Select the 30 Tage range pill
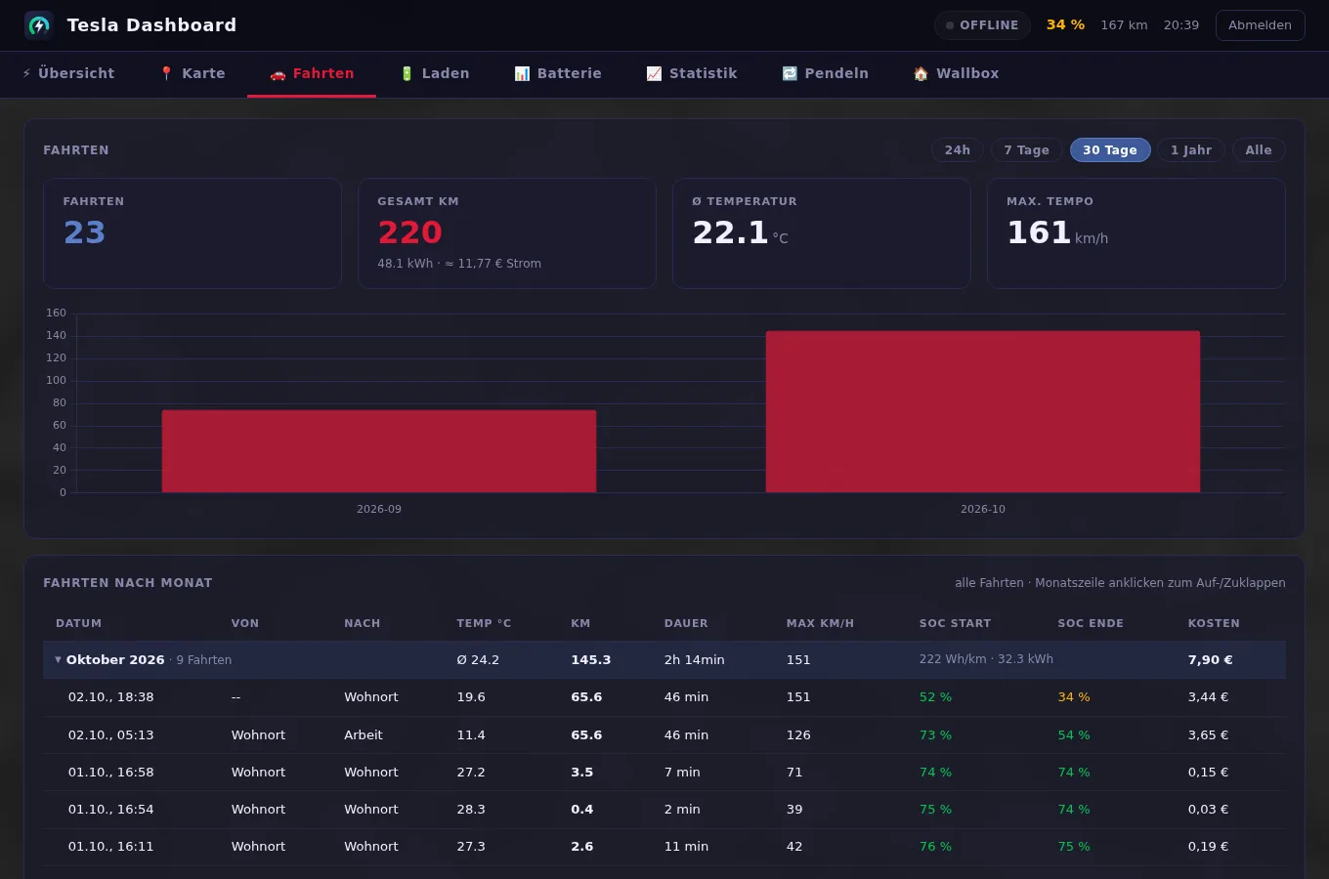The image size is (1329, 879). pos(1110,149)
